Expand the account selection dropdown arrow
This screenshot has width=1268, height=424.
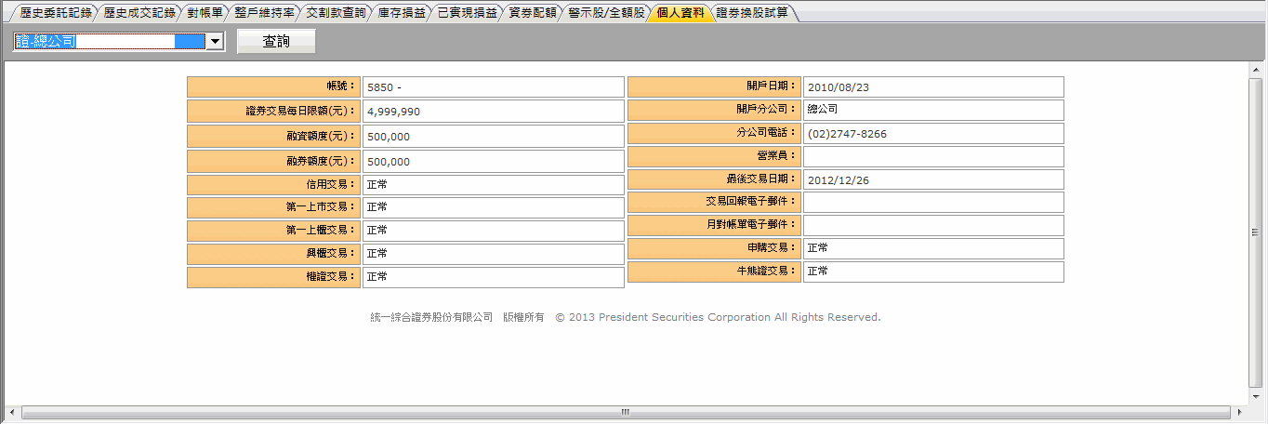pyautogui.click(x=215, y=41)
